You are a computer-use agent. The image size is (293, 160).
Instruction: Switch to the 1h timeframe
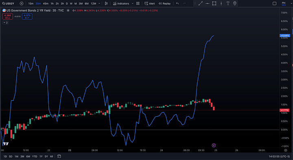click(52, 3)
